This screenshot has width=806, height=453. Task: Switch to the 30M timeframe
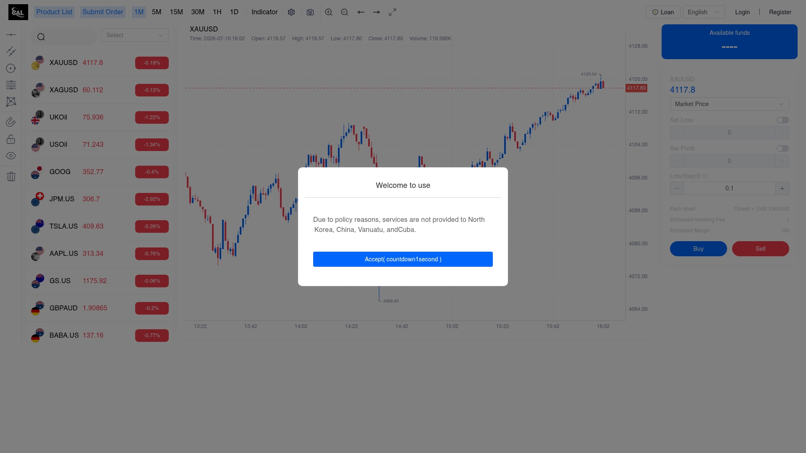click(x=198, y=12)
